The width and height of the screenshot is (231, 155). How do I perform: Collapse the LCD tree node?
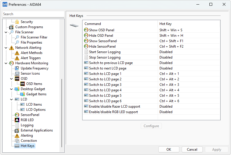12,99
